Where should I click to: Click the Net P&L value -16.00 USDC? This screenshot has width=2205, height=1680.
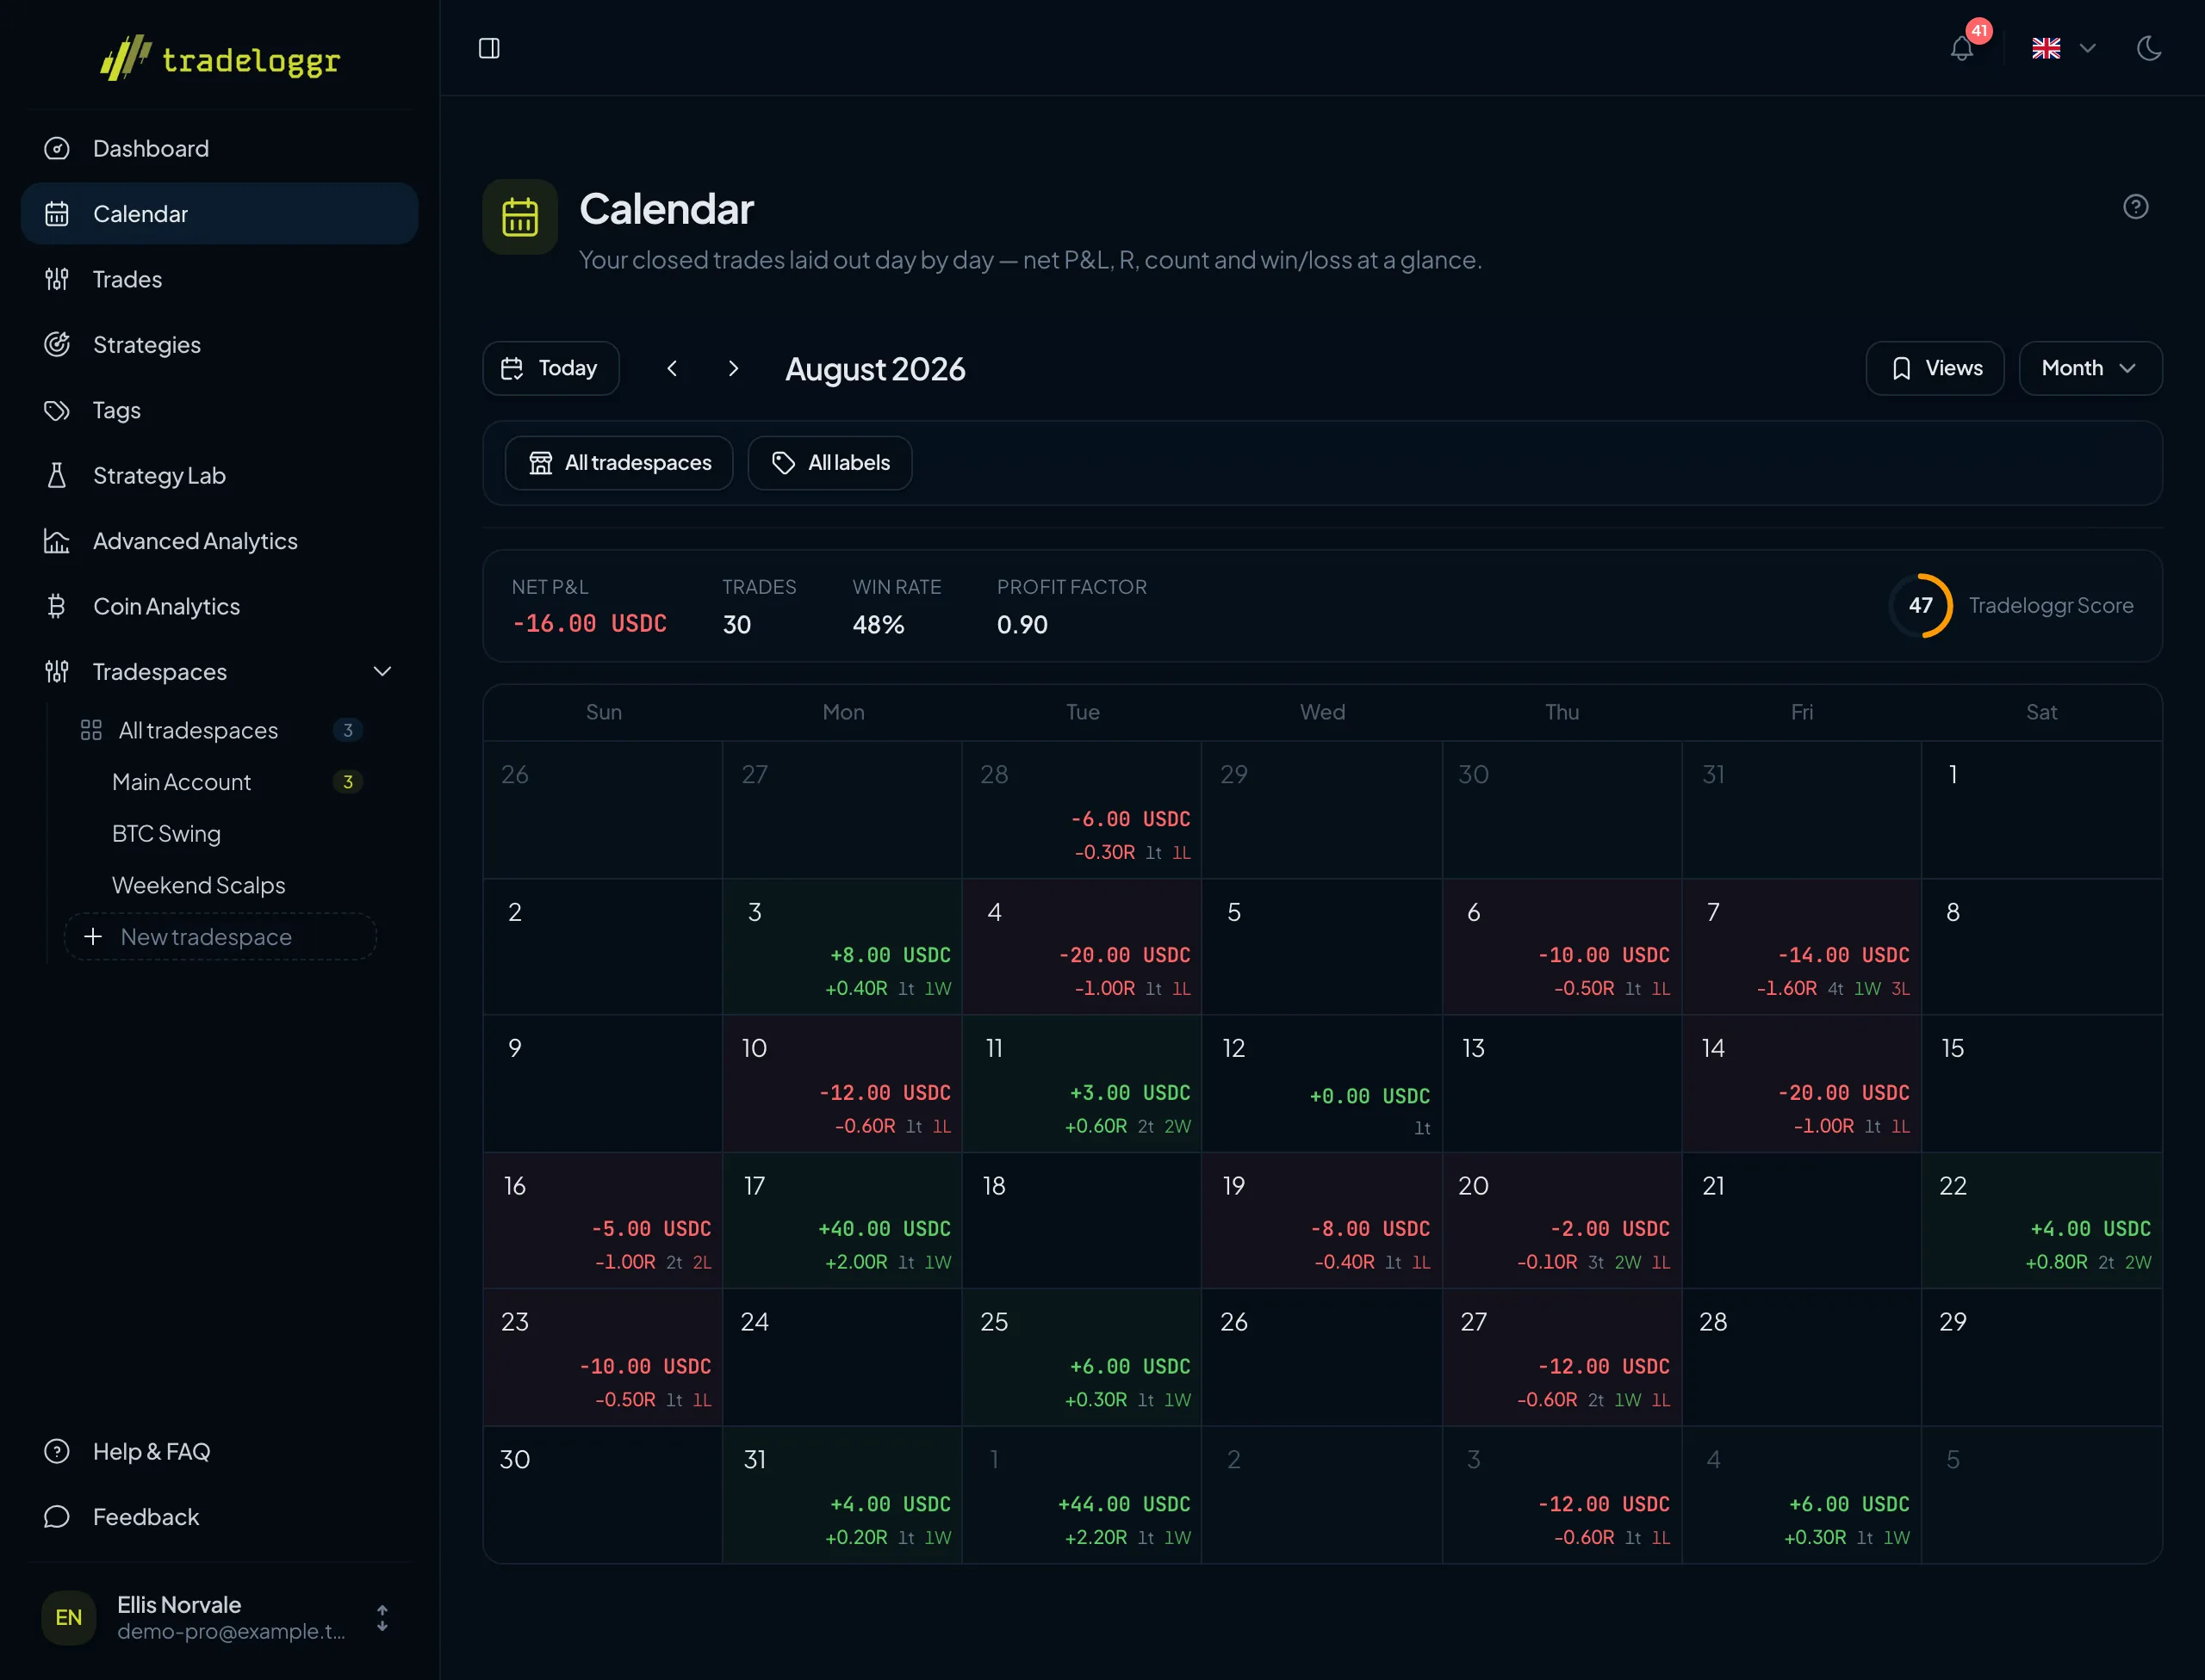tap(589, 624)
